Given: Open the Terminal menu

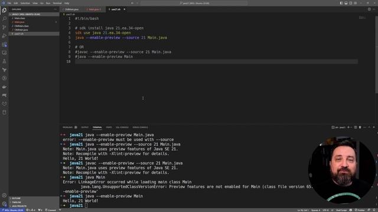Looking at the screenshot, I should [x=57, y=3].
